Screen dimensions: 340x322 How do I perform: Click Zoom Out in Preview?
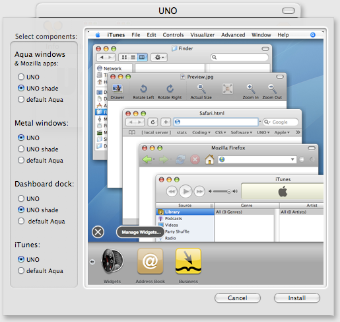click(x=272, y=91)
